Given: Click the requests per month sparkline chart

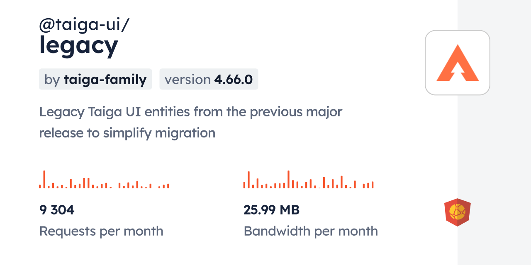Looking at the screenshot, I should [x=104, y=180].
